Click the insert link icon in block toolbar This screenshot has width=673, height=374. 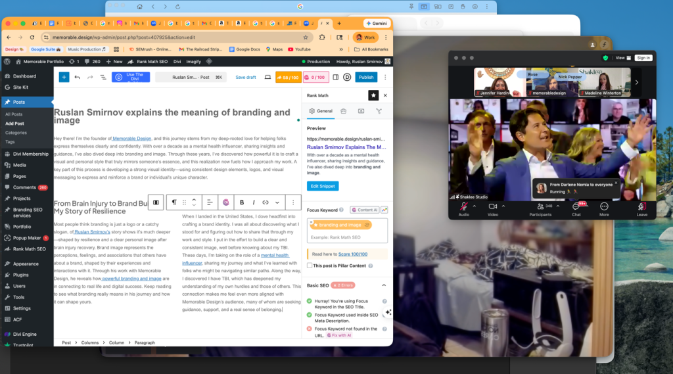pos(266,202)
